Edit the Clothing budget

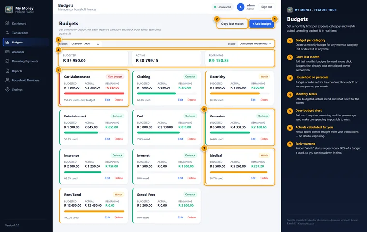click(180, 100)
